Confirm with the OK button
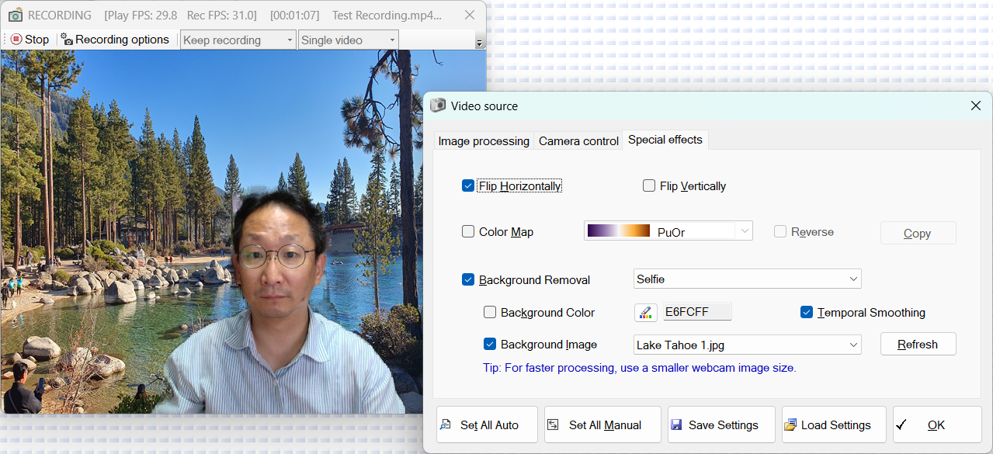This screenshot has height=454, width=993. coord(937,425)
